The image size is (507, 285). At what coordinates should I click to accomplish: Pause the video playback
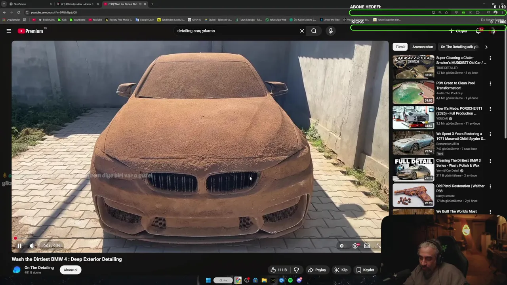pyautogui.click(x=19, y=246)
